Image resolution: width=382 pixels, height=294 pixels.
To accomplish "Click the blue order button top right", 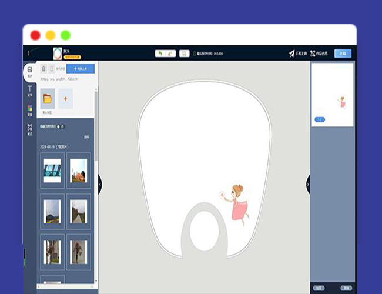I will [343, 54].
